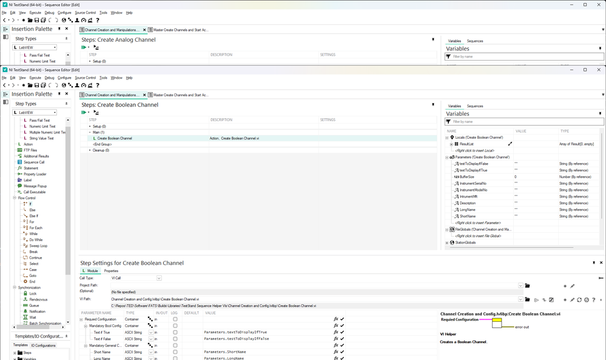Click the Call Executable step type
This screenshot has width=606, height=360.
tap(33, 192)
